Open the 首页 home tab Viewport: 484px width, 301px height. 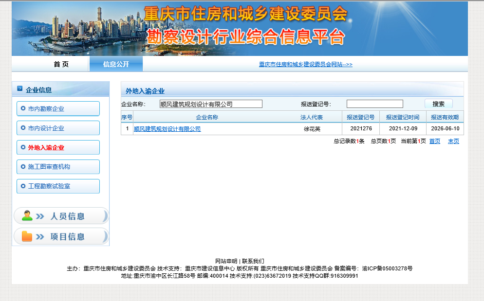pos(61,64)
